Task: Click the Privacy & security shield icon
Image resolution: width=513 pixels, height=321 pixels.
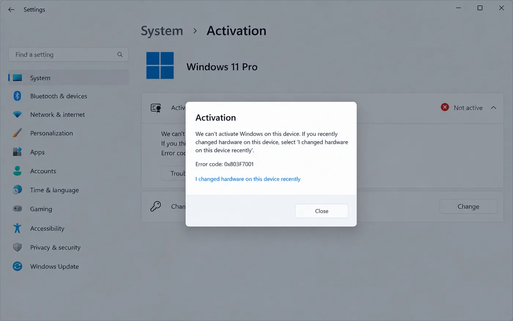Action: click(17, 247)
